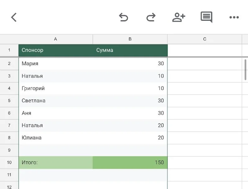The image size is (248, 189).
Task: Select row 1 header
Action: (x=9, y=50)
